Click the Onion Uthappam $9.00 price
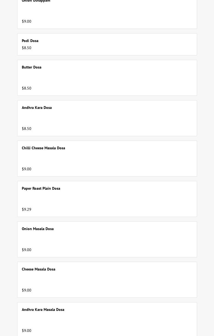Screen dimensions: 214x336 tap(26, 21)
